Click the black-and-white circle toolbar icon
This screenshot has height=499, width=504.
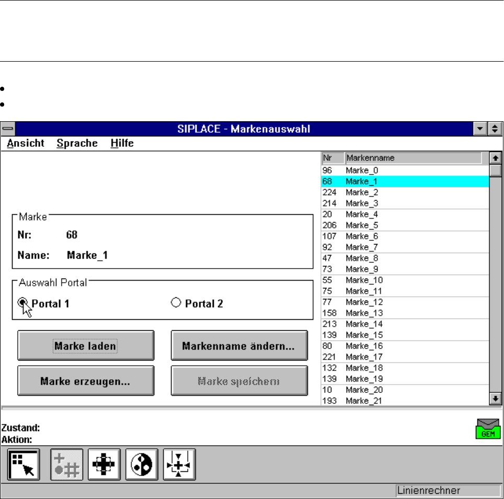[142, 465]
